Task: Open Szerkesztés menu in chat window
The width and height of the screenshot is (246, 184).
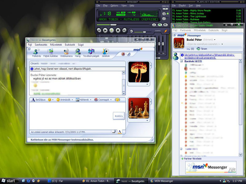Action: point(41,45)
